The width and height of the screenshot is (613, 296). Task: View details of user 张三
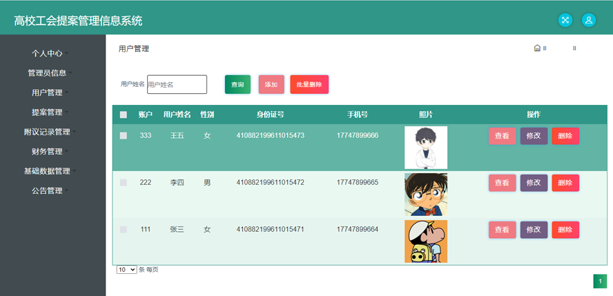(502, 230)
